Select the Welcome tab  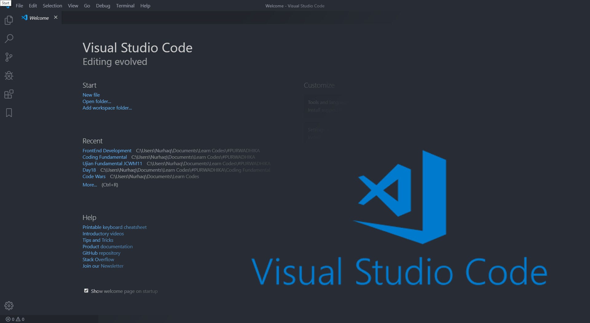38,18
